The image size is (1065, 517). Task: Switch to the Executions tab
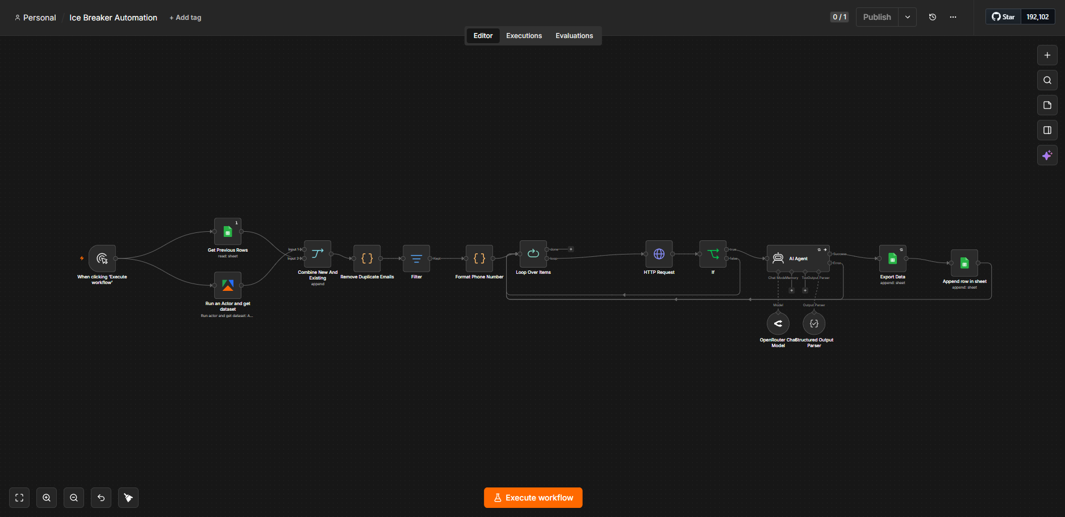[x=524, y=36]
